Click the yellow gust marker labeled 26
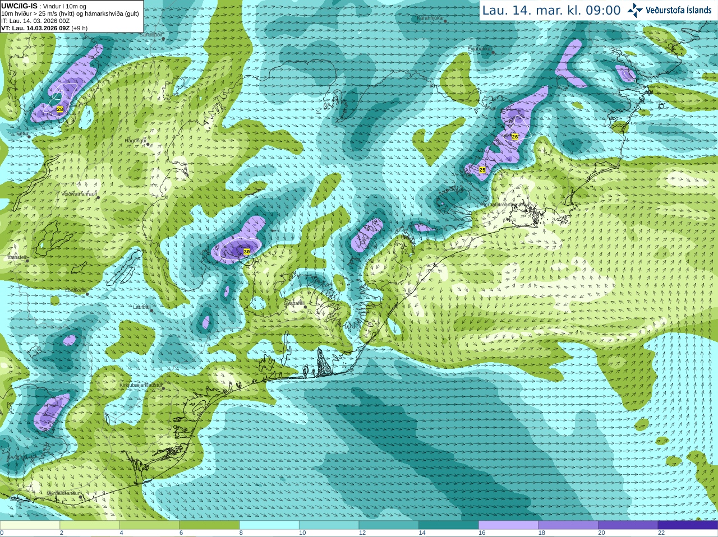The width and height of the screenshot is (718, 537). [515, 136]
